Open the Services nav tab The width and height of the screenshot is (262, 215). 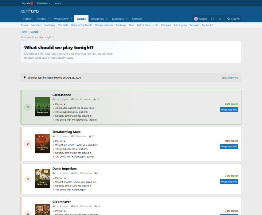pos(137,19)
